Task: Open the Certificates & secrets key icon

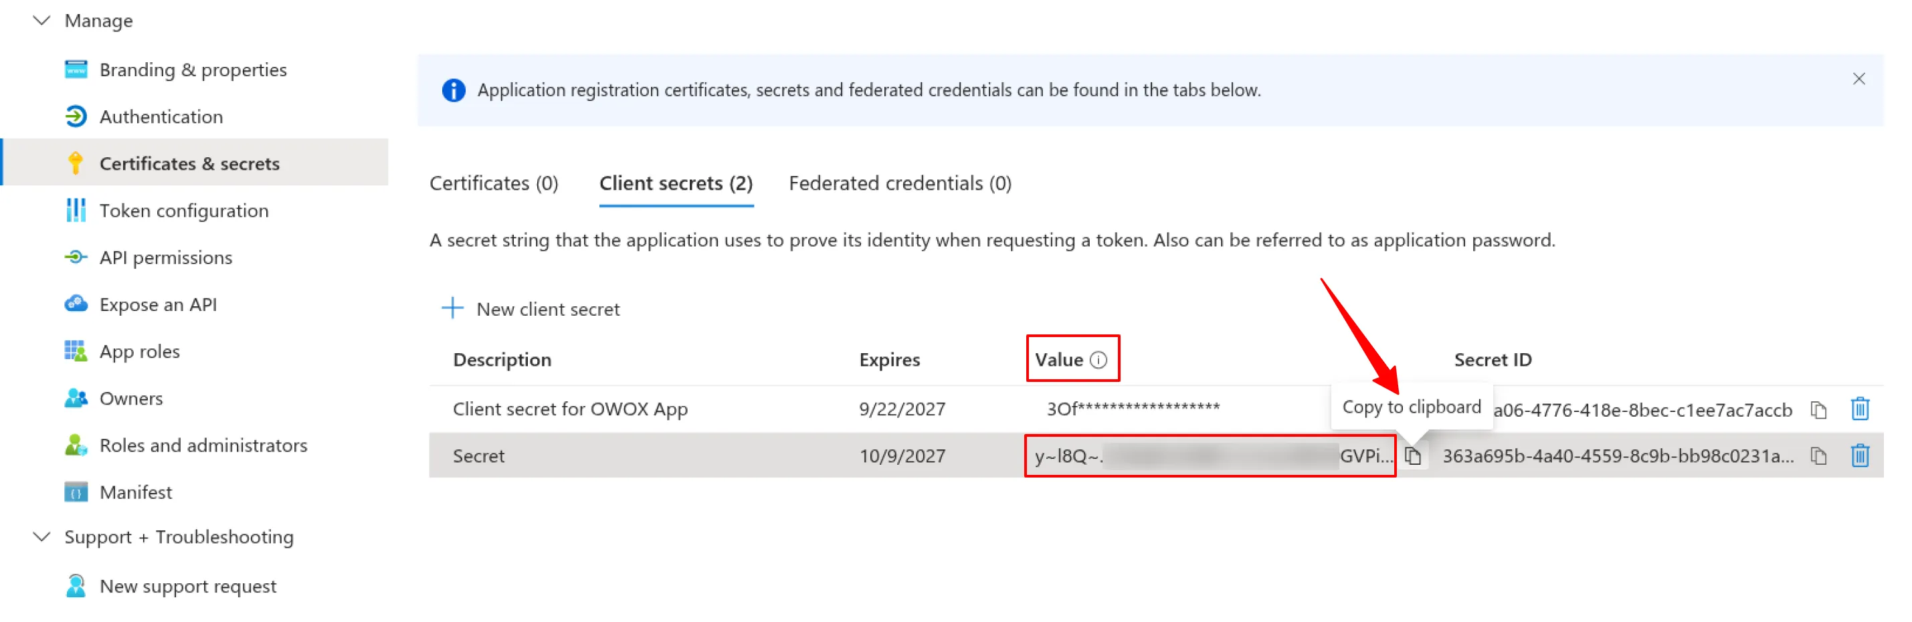Action: [x=76, y=163]
